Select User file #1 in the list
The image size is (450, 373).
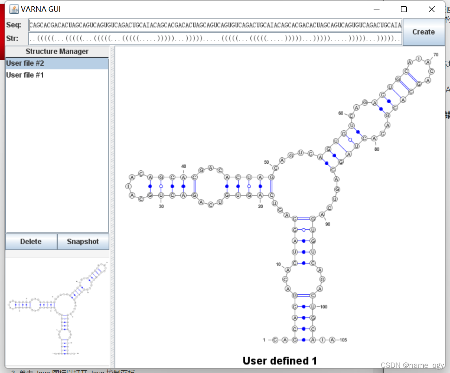57,75
